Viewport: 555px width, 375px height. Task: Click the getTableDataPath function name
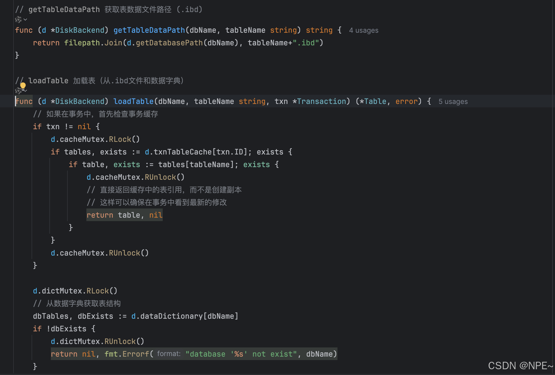[x=149, y=30]
